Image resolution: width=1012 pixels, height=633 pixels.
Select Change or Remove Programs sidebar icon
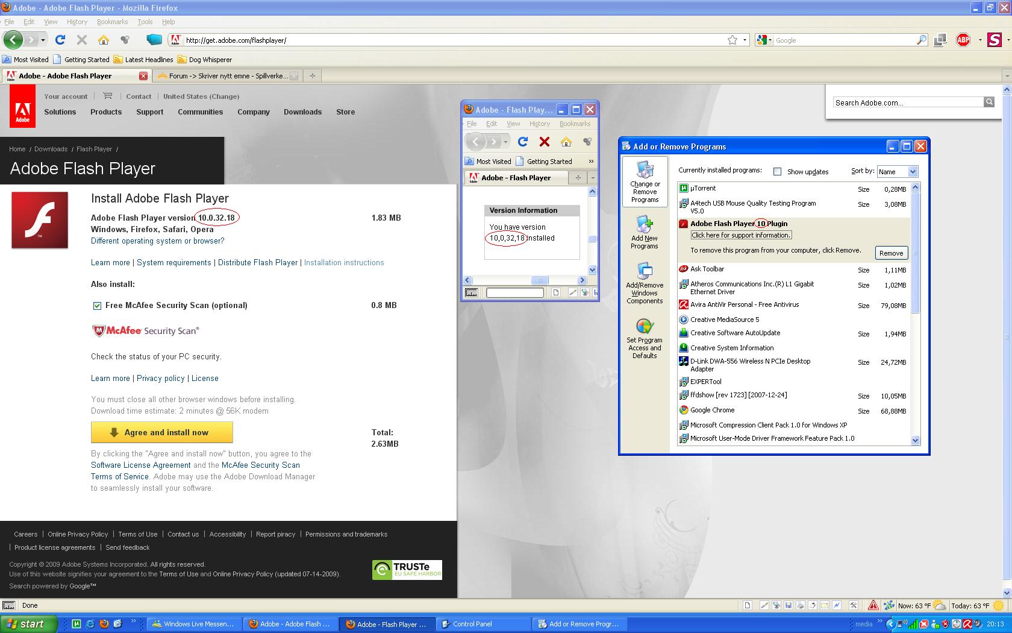coord(645,182)
